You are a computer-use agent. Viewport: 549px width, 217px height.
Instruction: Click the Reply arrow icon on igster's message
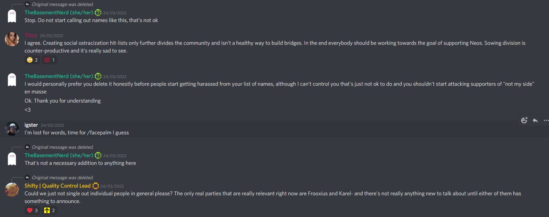pyautogui.click(x=535, y=120)
